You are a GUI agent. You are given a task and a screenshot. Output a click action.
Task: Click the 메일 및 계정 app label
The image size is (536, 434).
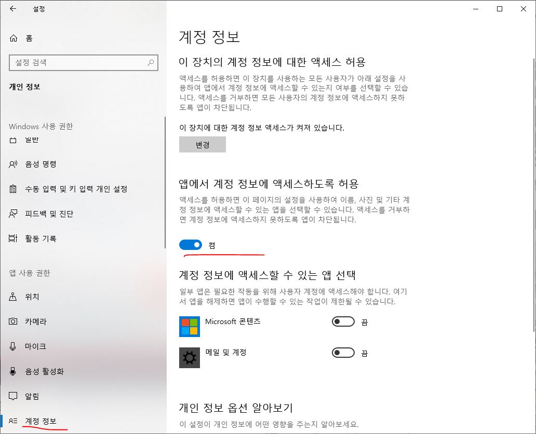pyautogui.click(x=225, y=353)
